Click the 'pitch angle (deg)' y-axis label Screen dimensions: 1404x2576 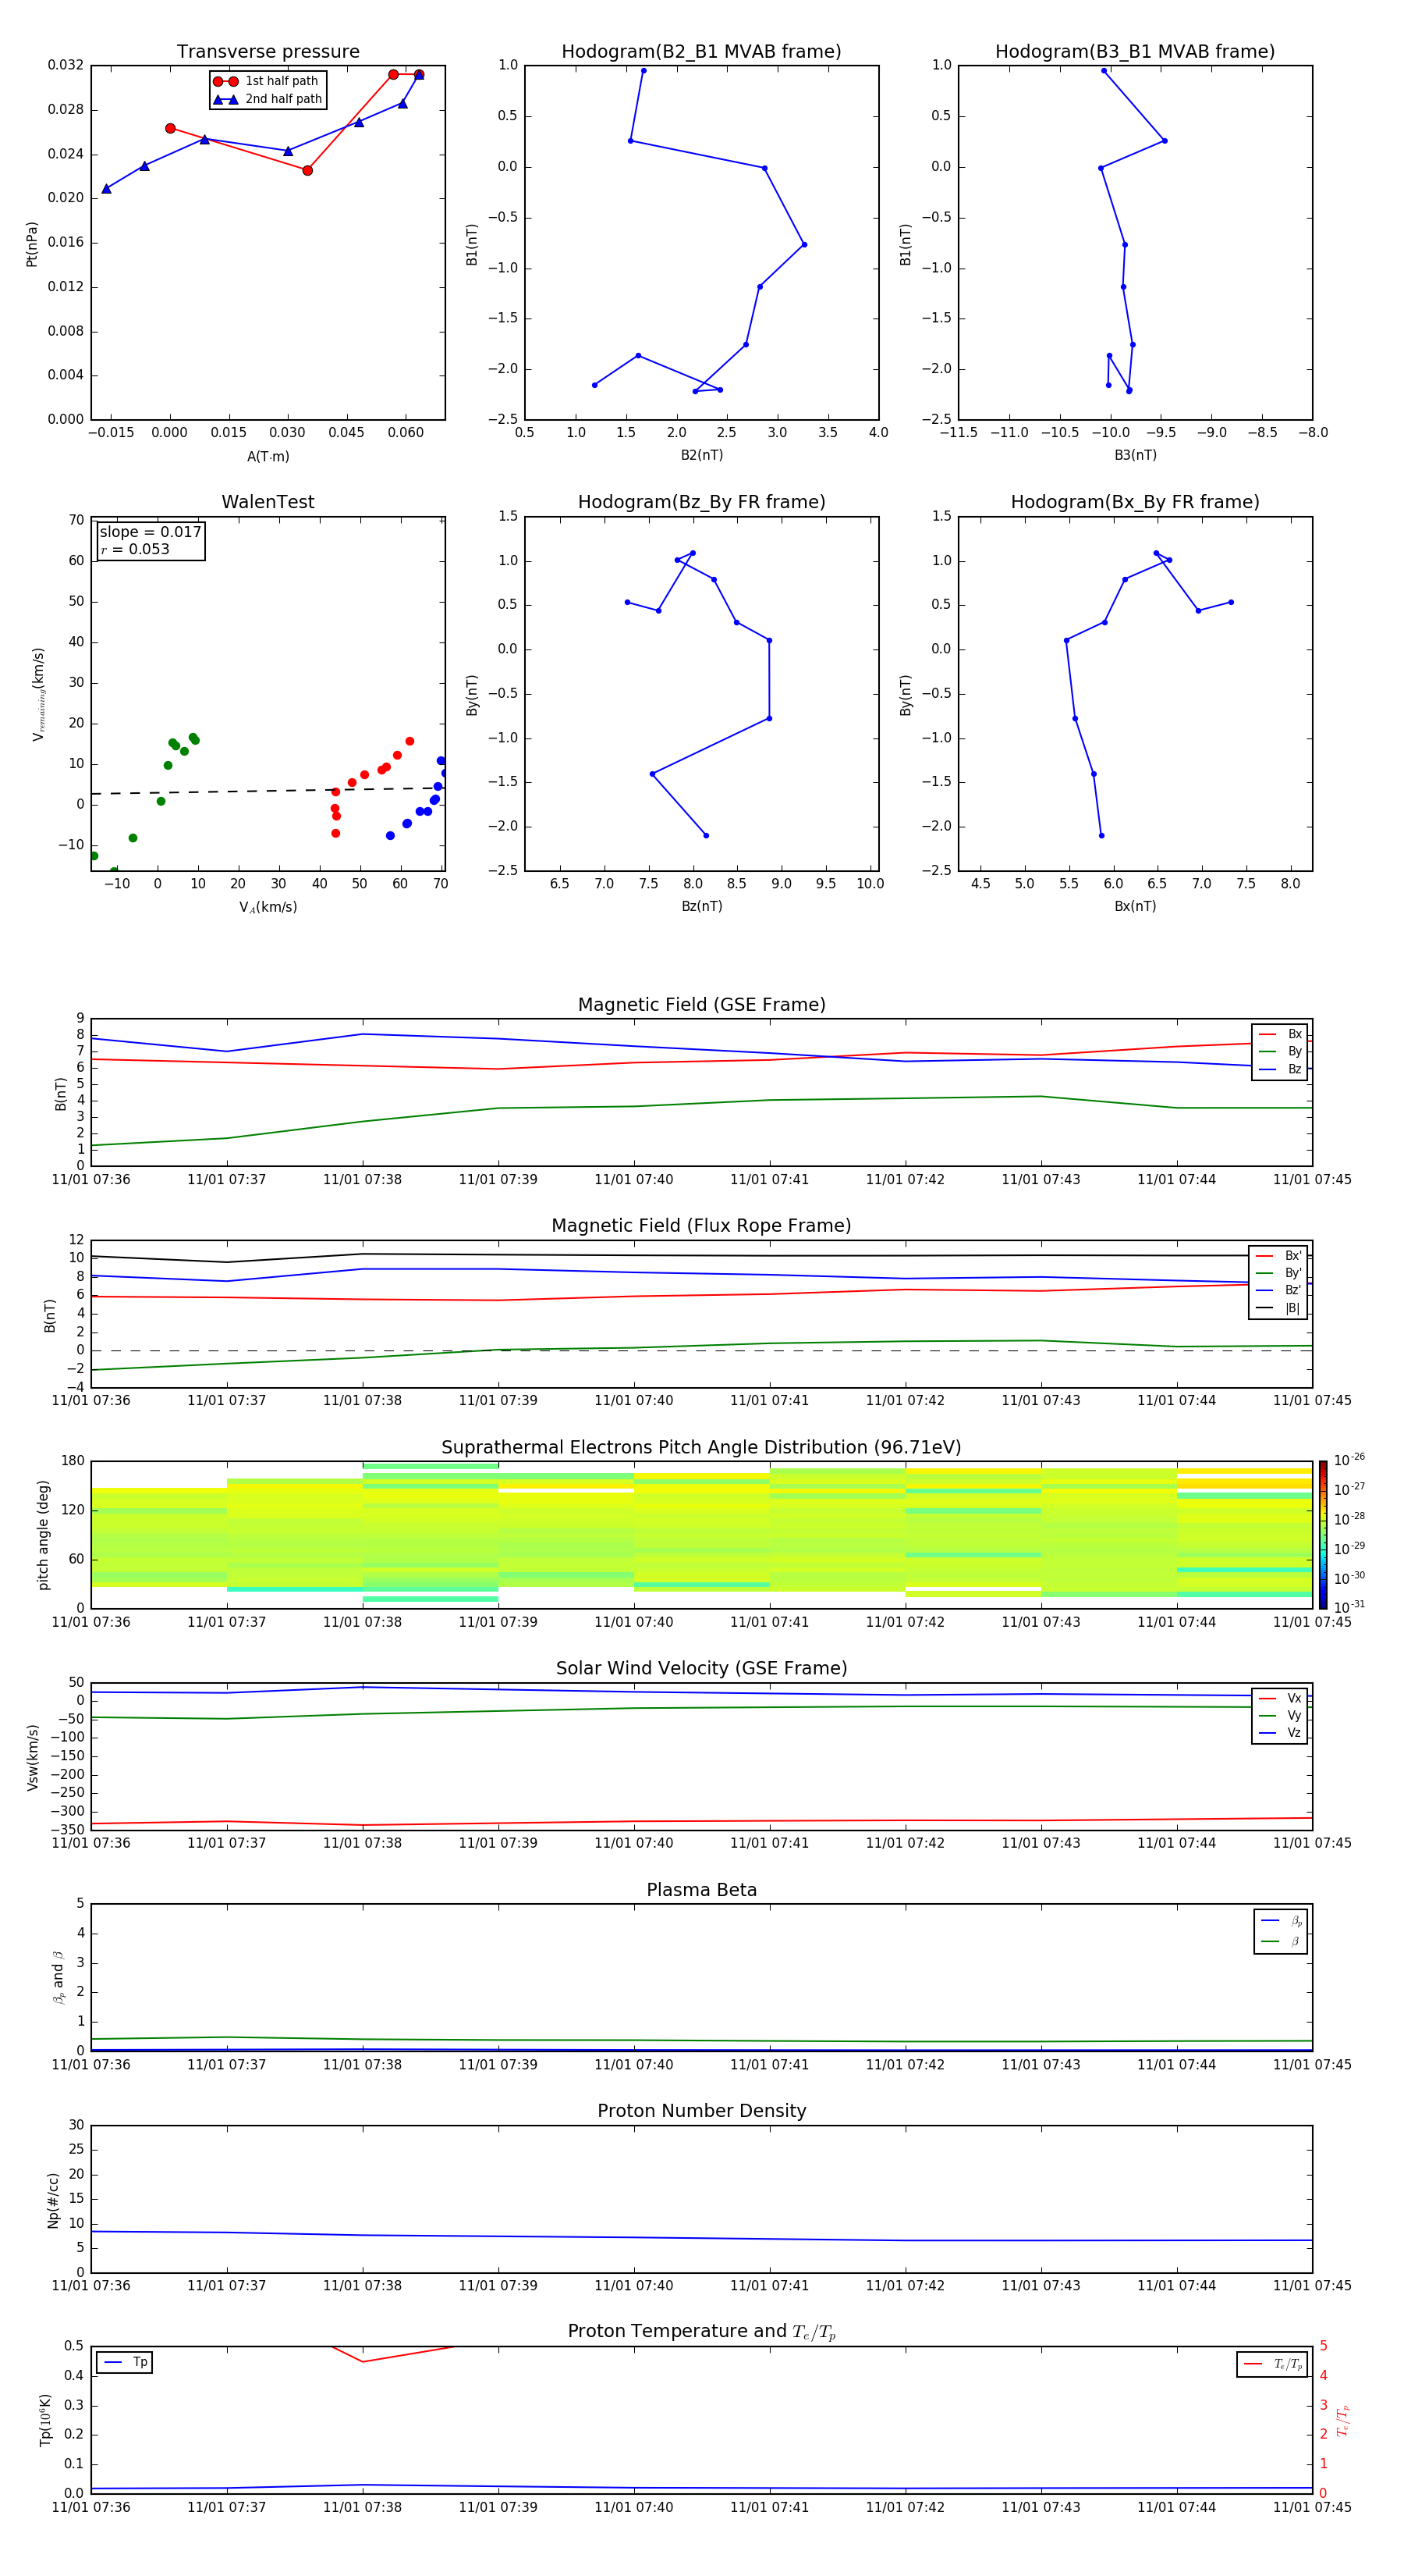[x=43, y=1535]
